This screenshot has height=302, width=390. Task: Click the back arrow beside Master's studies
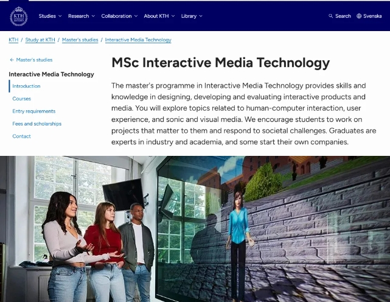click(12, 60)
